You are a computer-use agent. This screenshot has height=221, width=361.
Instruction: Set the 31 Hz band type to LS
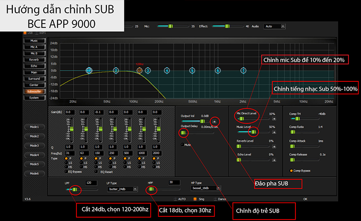point(66,163)
